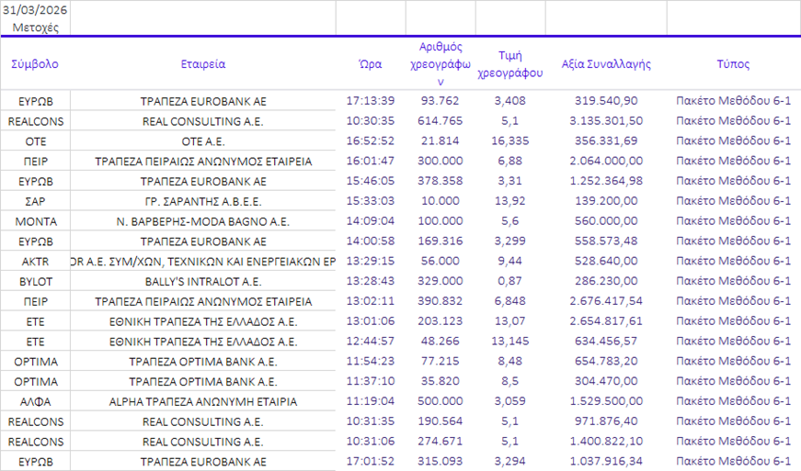This screenshot has width=801, height=471.
Task: Select the value 3.135.301,50
Action: click(x=606, y=121)
